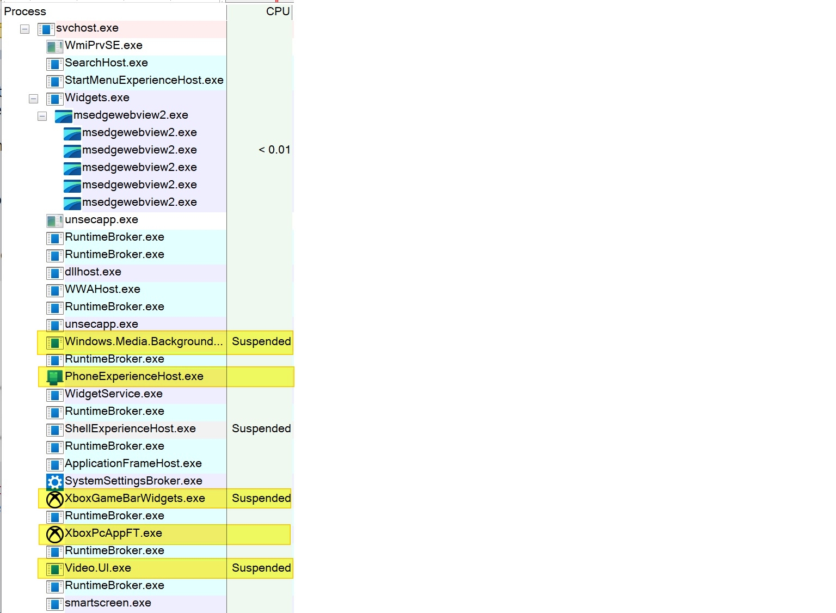836x613 pixels.
Task: Click the ShellExperienceHost.exe icon
Action: [55, 430]
